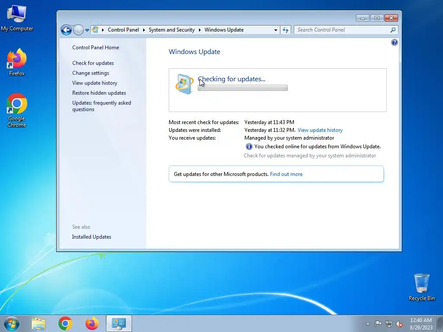Click the network tray icon
The width and height of the screenshot is (443, 332).
(x=389, y=324)
